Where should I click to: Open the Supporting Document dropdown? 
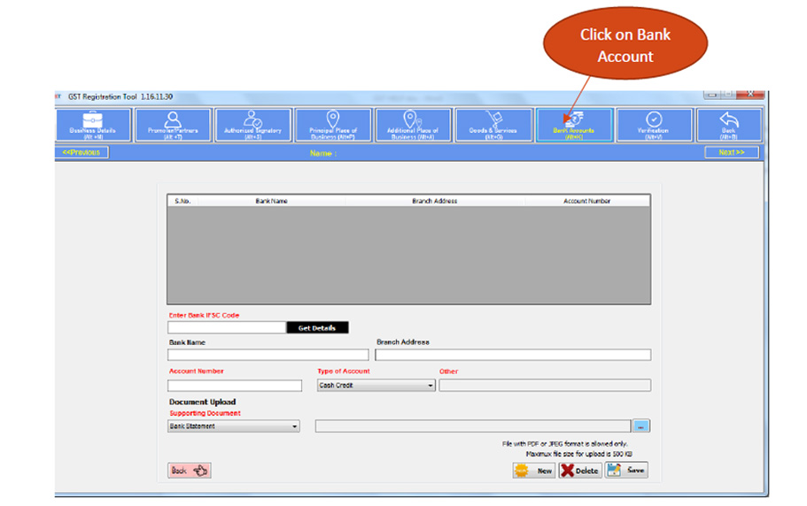(294, 426)
